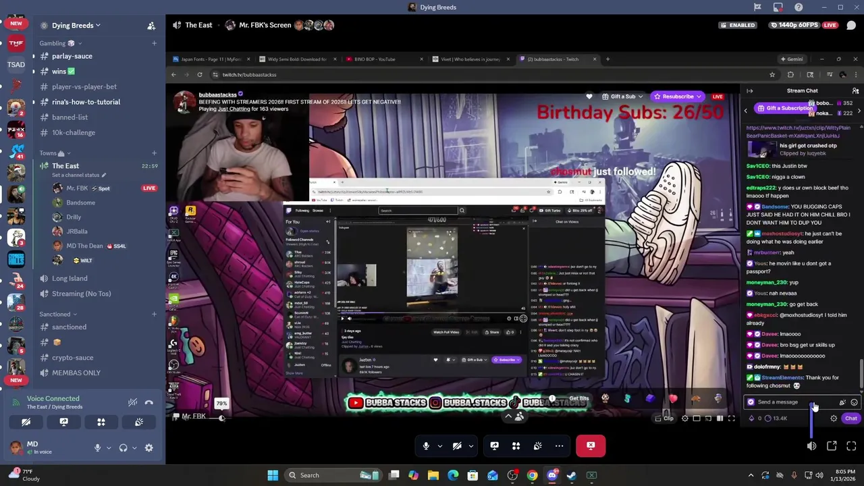
Task: Open rina's-how-to-tutorial channel
Action: (x=86, y=102)
